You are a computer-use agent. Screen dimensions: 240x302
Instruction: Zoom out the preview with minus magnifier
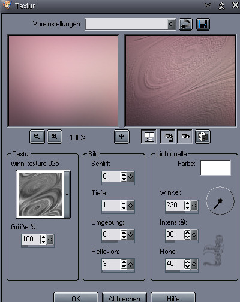coord(37,137)
